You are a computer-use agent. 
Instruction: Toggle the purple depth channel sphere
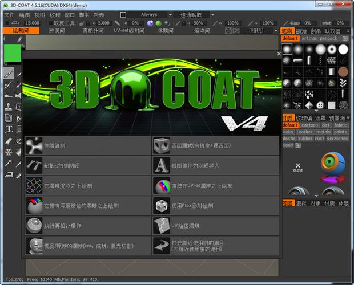point(150,23)
